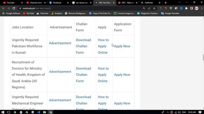
Task: Open the Copy of YouTube Te... bookmark
Action: [x=100, y=13]
